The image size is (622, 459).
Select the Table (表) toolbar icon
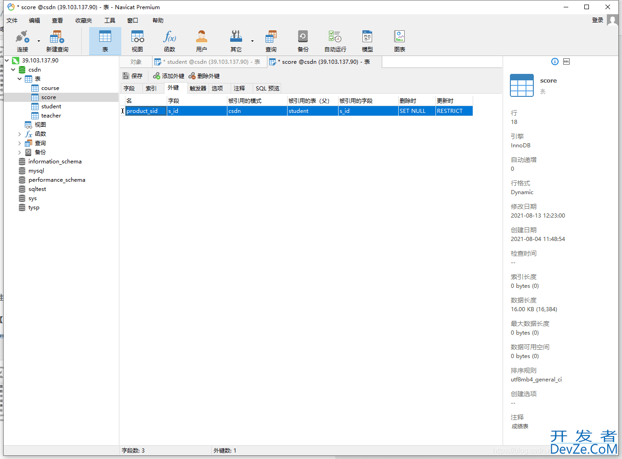click(105, 41)
